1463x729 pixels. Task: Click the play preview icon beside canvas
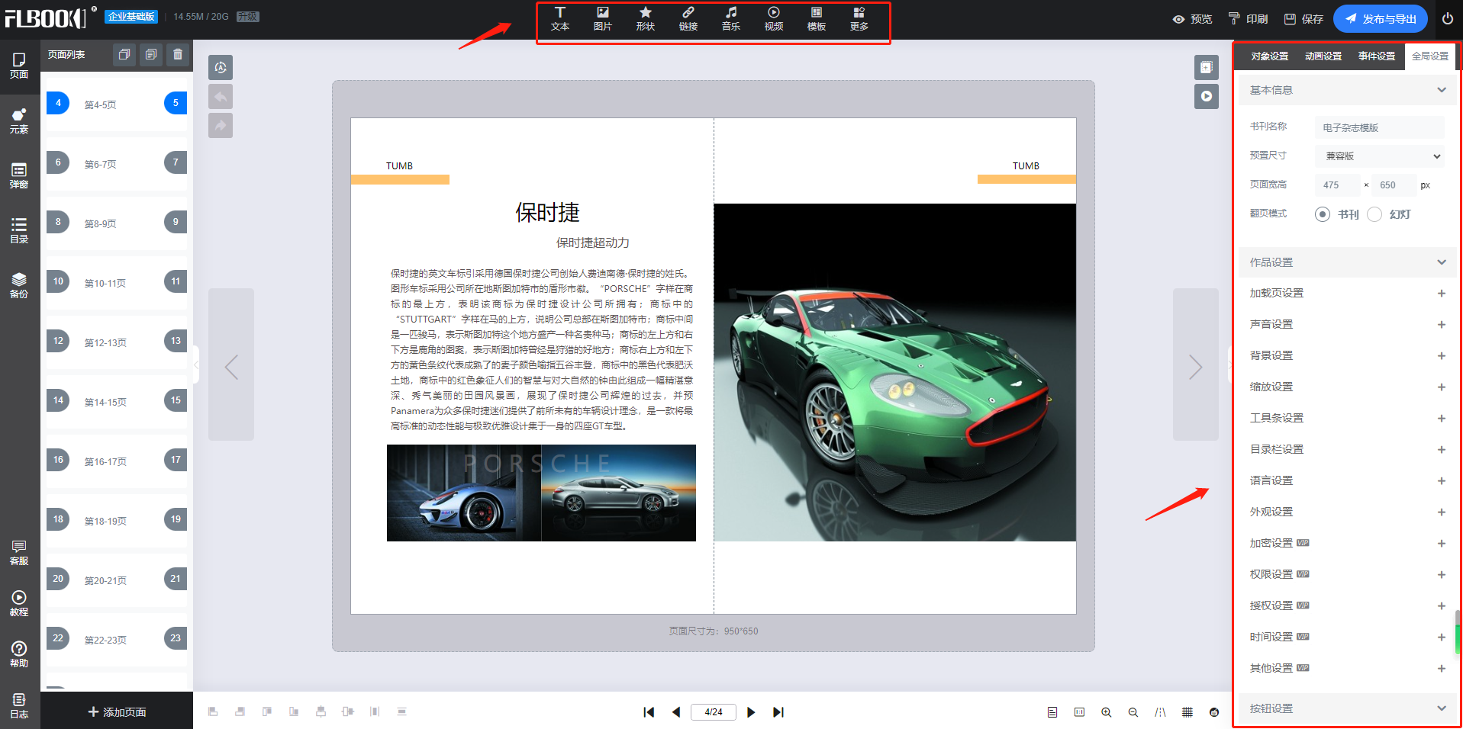1207,96
